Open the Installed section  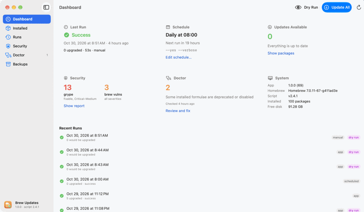[27, 28]
